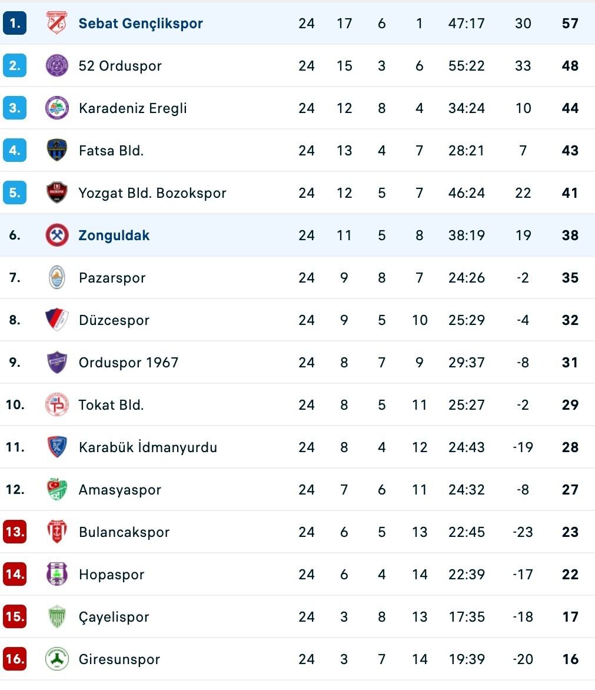Click the Karadeniz Eregli team badge
The height and width of the screenshot is (690, 595).
click(x=57, y=108)
